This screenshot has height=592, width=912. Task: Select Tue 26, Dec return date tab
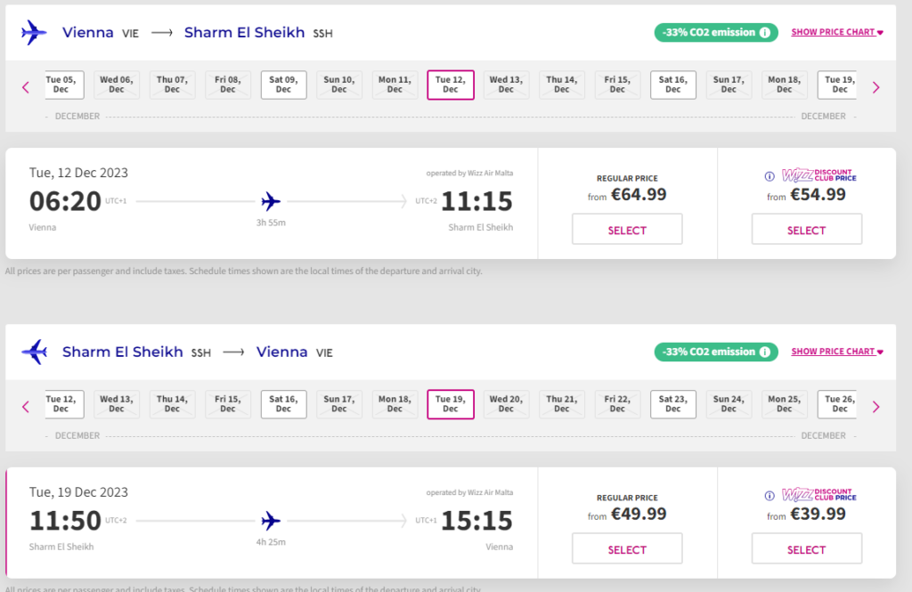(838, 404)
